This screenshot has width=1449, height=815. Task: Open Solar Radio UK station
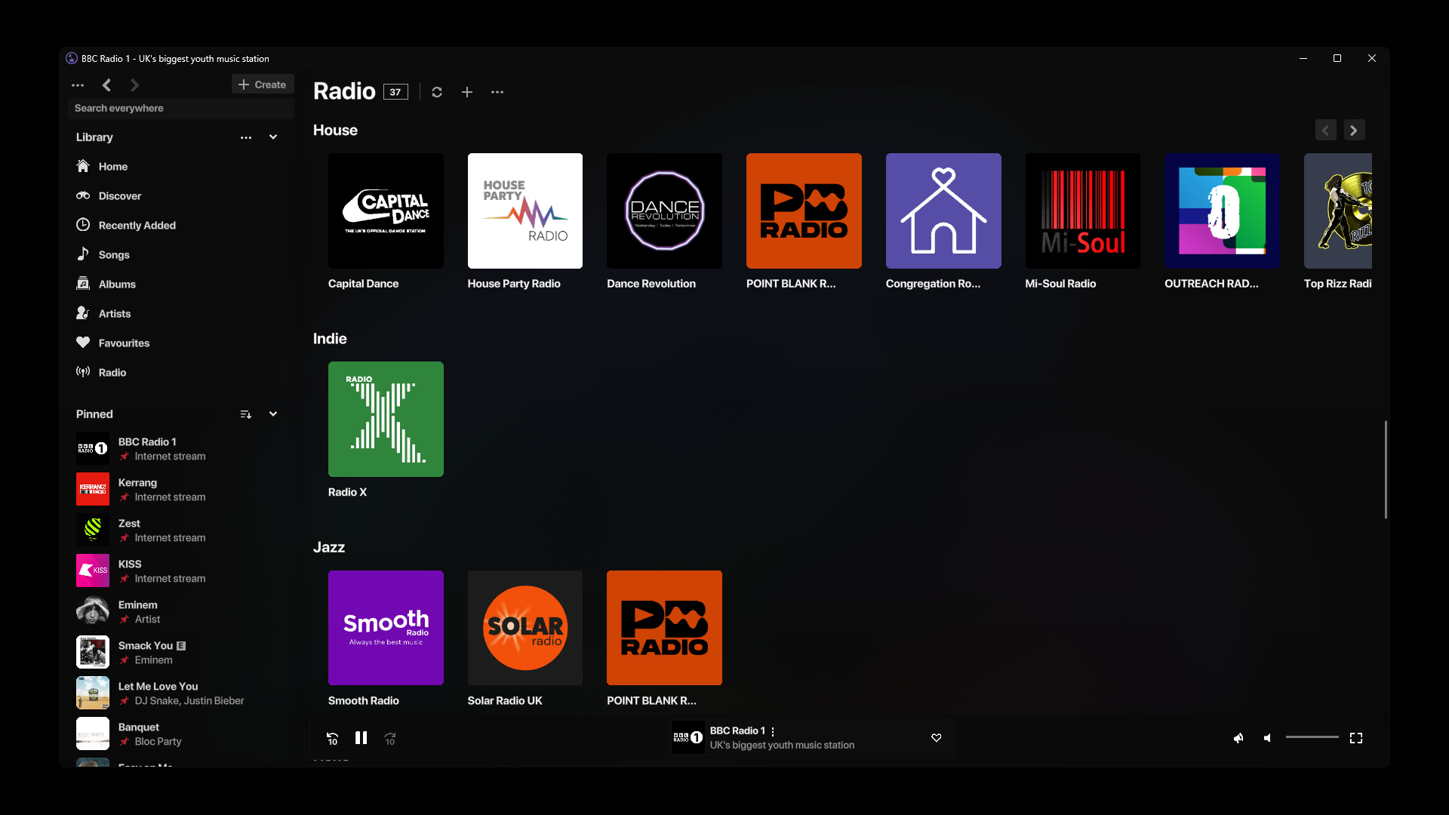[x=525, y=628]
